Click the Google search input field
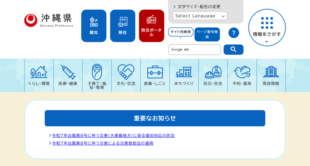This screenshot has width=310, height=166. click(194, 50)
